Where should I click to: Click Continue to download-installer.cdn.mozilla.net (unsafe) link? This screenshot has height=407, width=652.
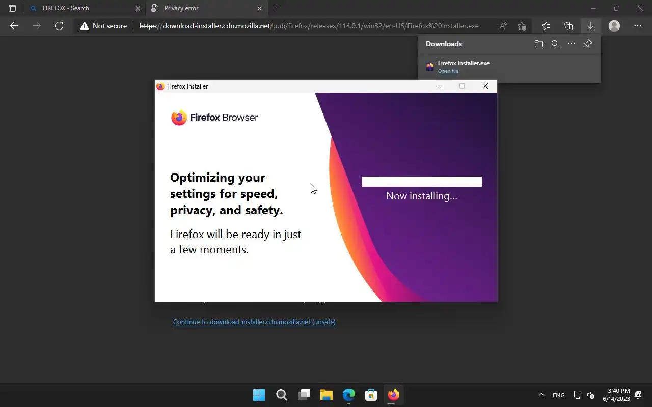pos(254,322)
